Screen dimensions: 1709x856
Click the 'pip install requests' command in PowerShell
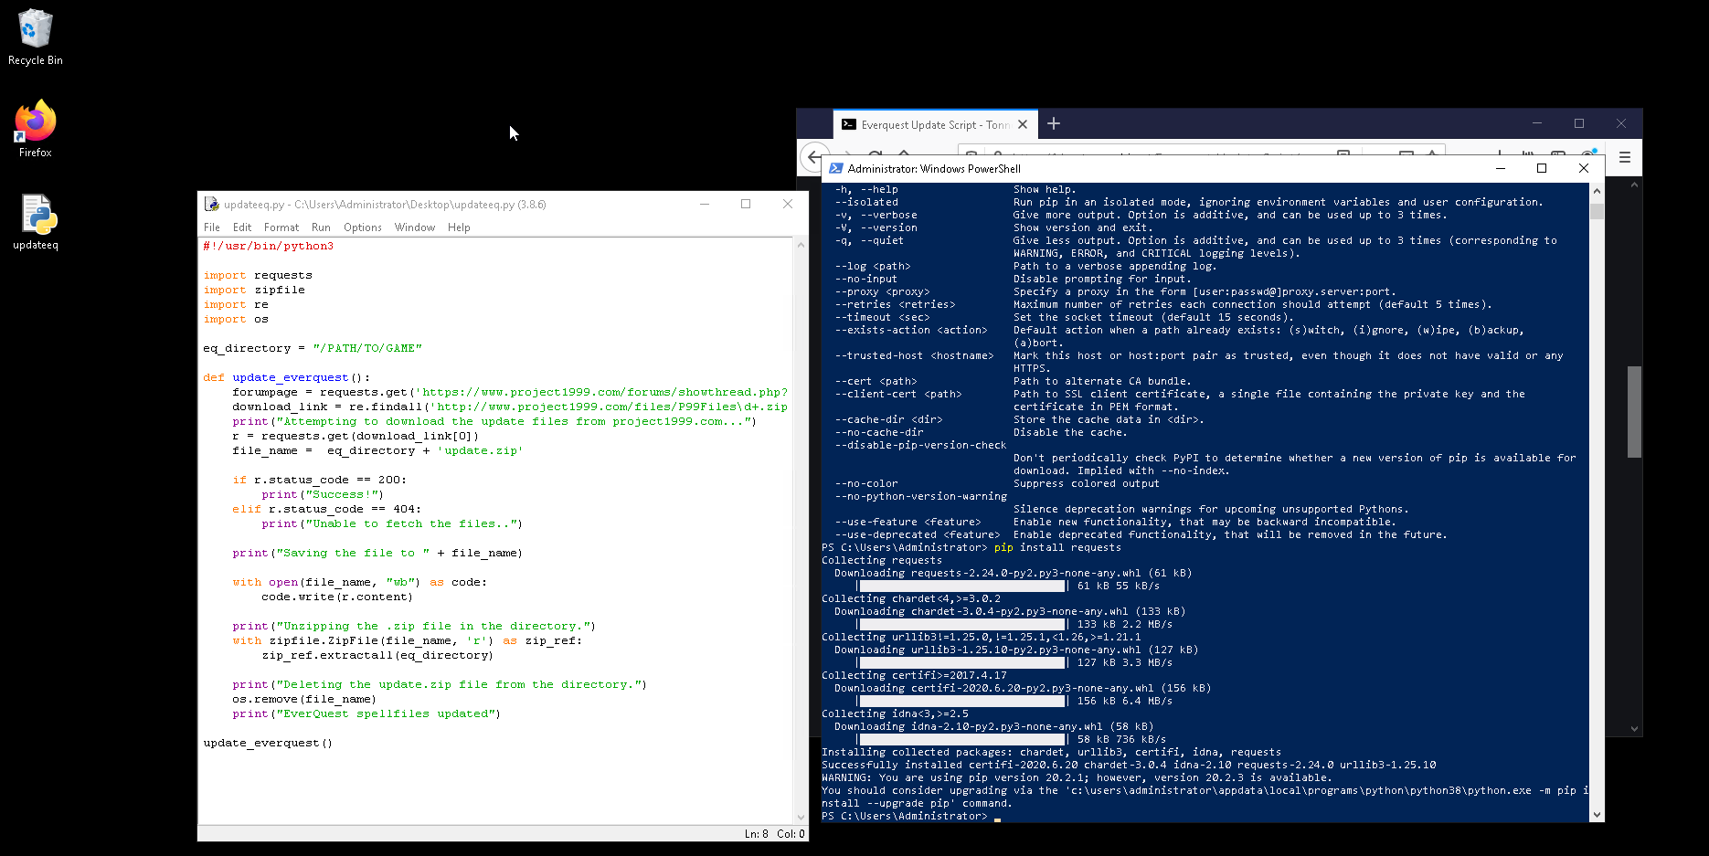1057,548
